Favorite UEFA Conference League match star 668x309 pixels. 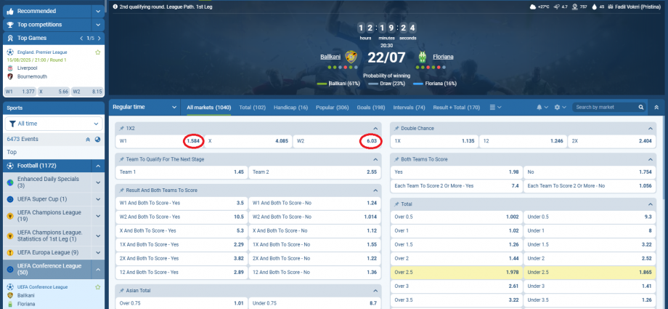coord(97,287)
